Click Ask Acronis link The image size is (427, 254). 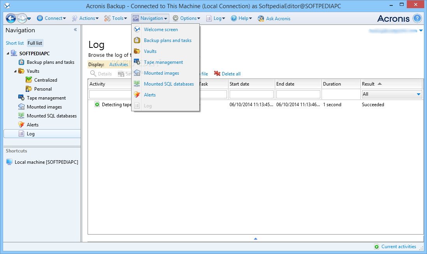(x=278, y=19)
